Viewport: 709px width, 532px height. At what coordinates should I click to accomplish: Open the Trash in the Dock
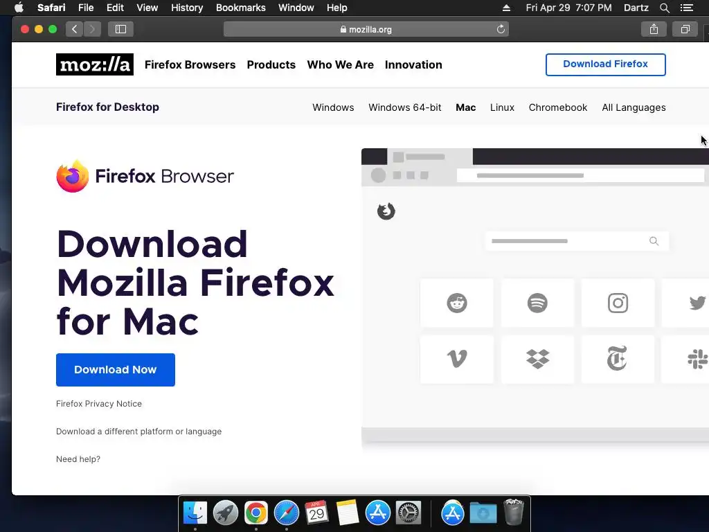click(x=513, y=512)
